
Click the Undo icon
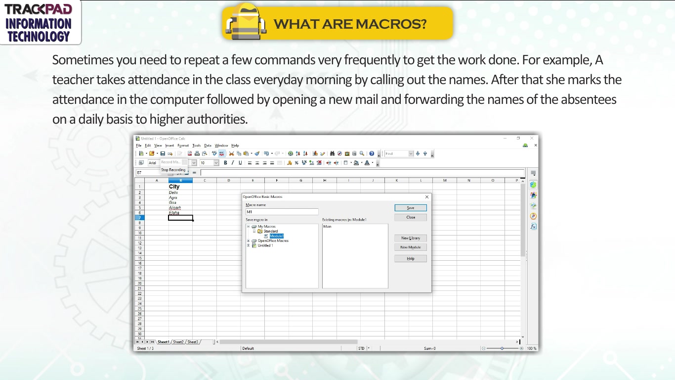(x=266, y=153)
